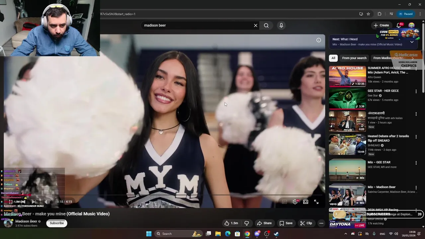
Task: Select the From your search chip
Action: click(354, 58)
